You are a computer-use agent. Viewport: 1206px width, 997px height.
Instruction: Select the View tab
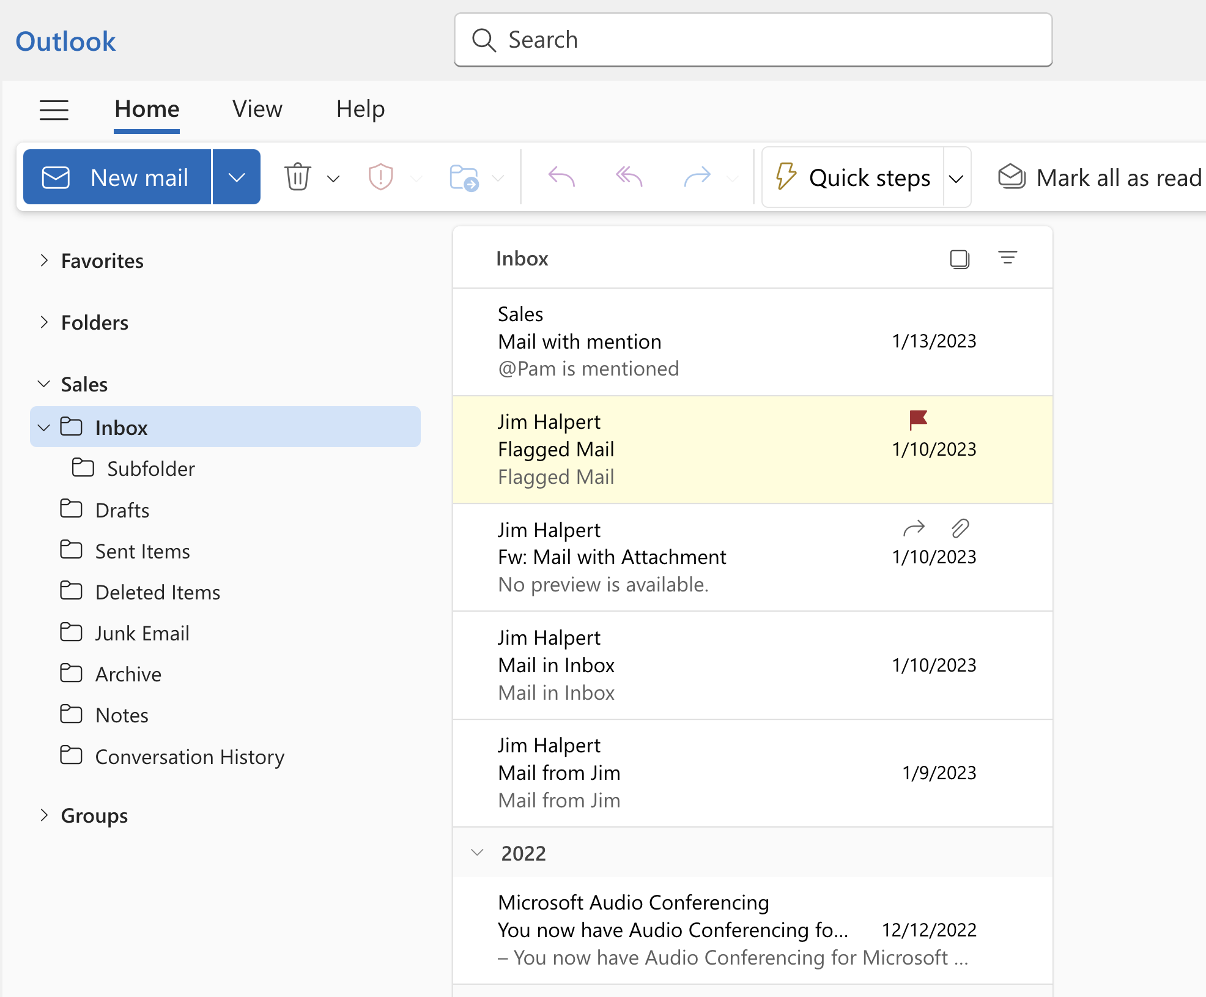(x=256, y=108)
